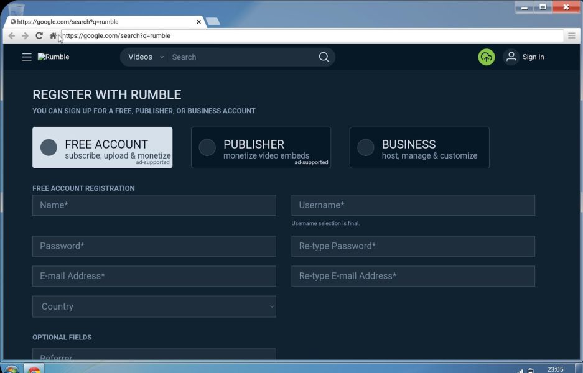The image size is (583, 373).
Task: Click the Windows Start button
Action: [11, 370]
